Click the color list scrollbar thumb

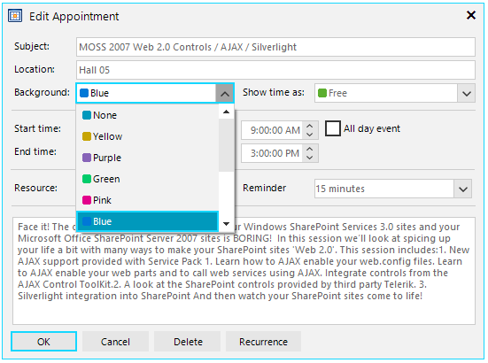click(226, 145)
